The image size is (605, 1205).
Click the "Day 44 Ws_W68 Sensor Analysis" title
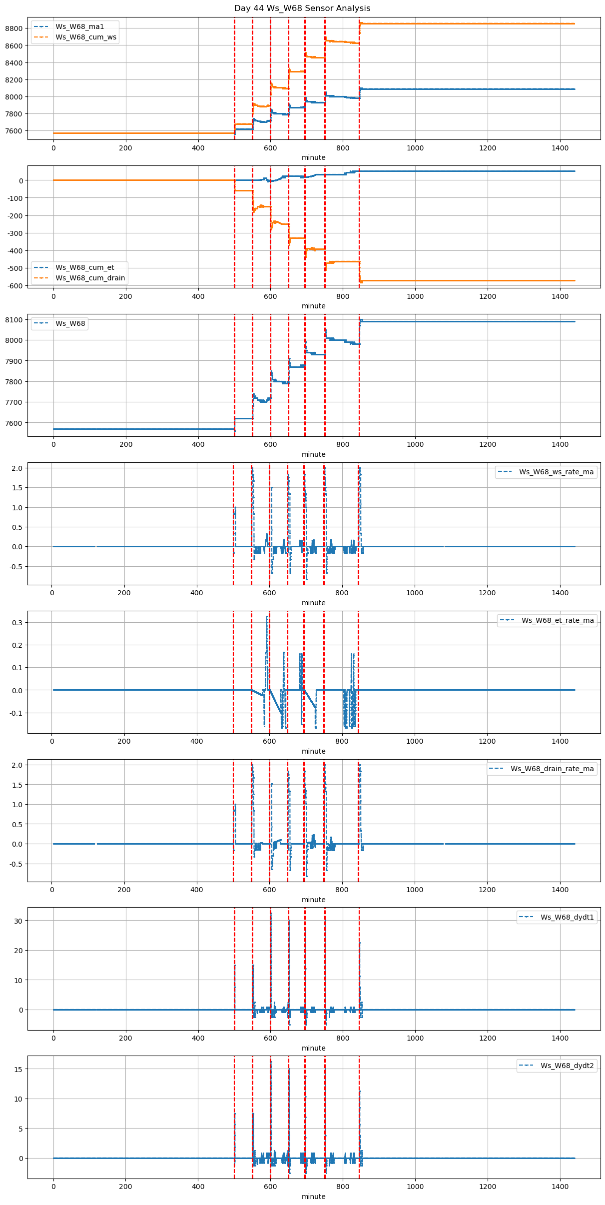point(302,8)
